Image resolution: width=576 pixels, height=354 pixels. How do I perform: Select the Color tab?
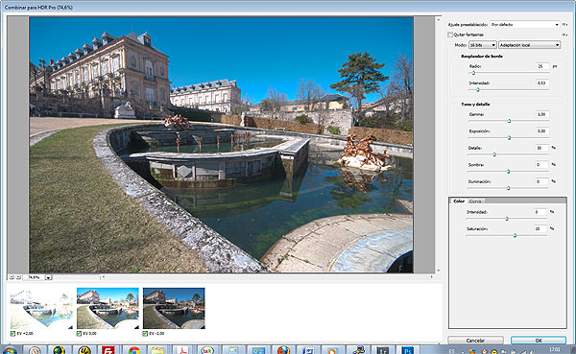[459, 201]
